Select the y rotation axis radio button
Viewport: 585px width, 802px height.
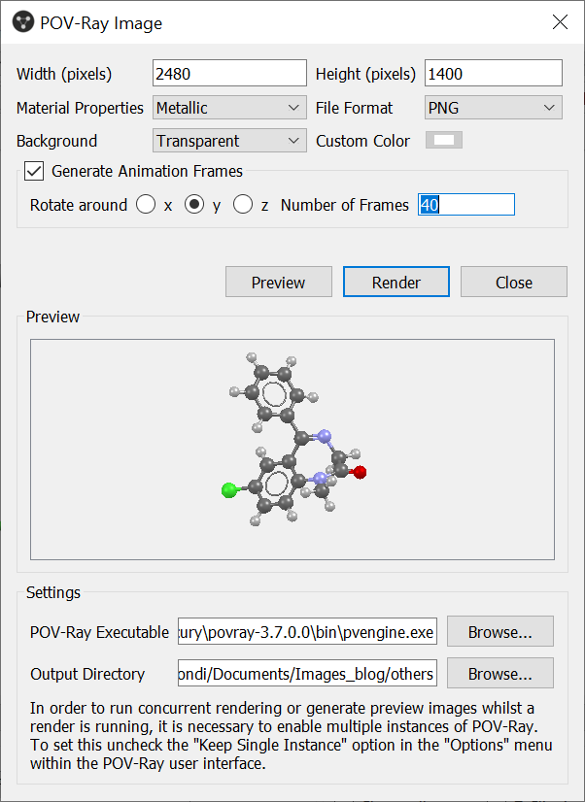click(194, 205)
